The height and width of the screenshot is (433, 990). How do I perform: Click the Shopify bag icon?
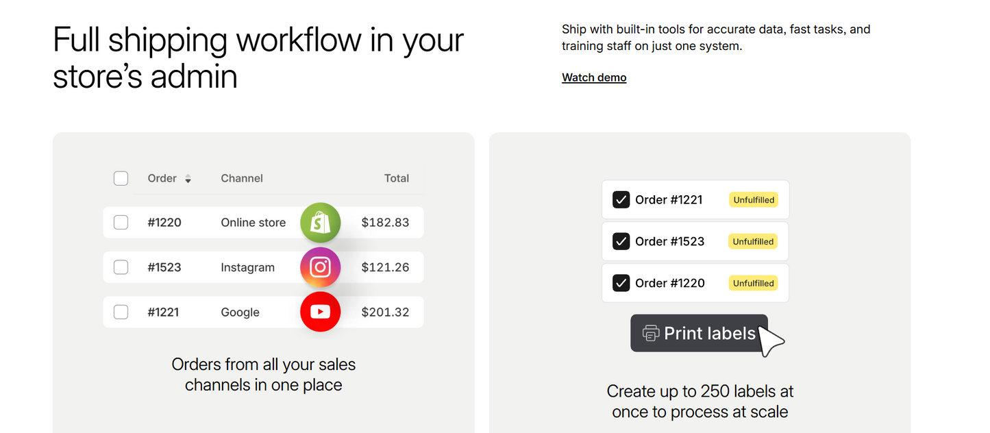pos(320,223)
